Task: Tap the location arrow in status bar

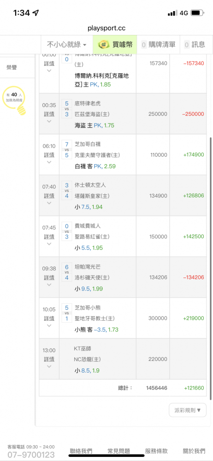Action: point(36,12)
